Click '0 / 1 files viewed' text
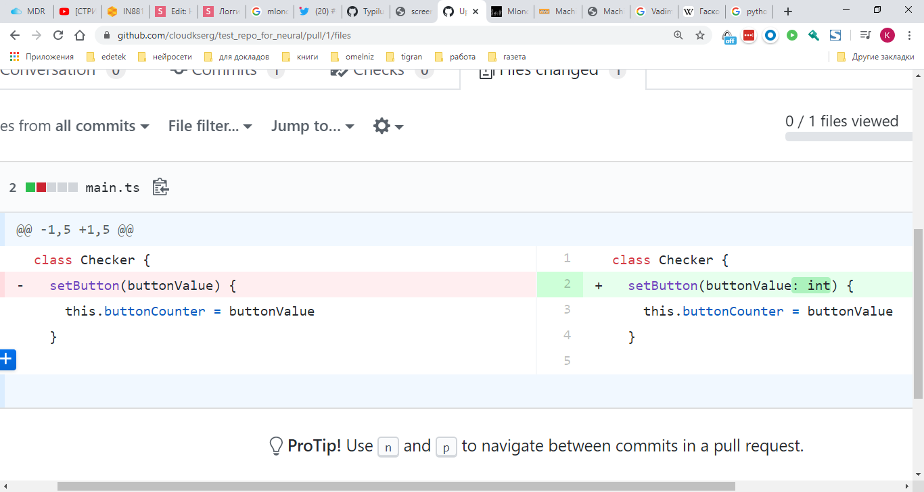 pos(841,121)
